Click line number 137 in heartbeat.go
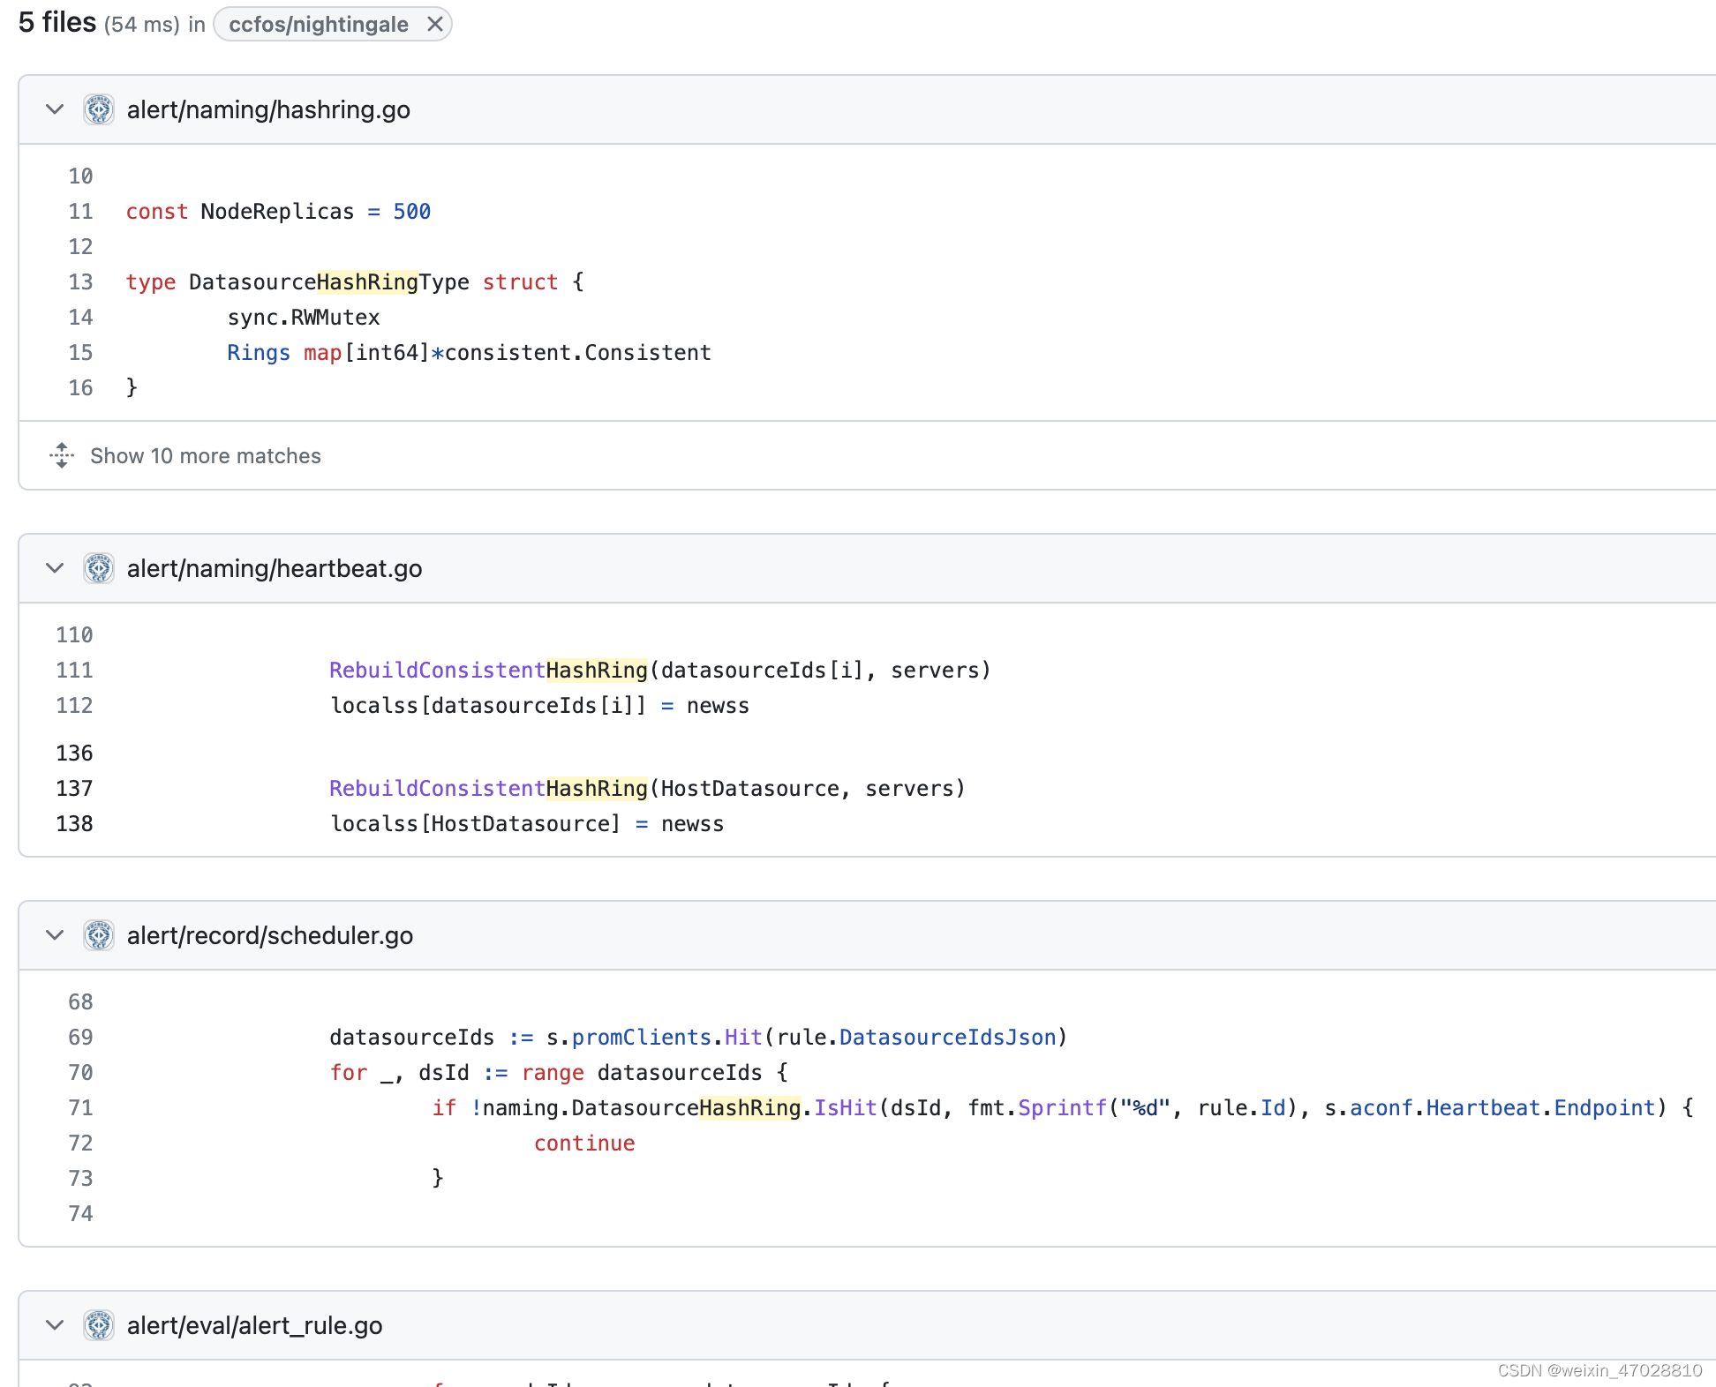The width and height of the screenshot is (1716, 1387). 74,789
